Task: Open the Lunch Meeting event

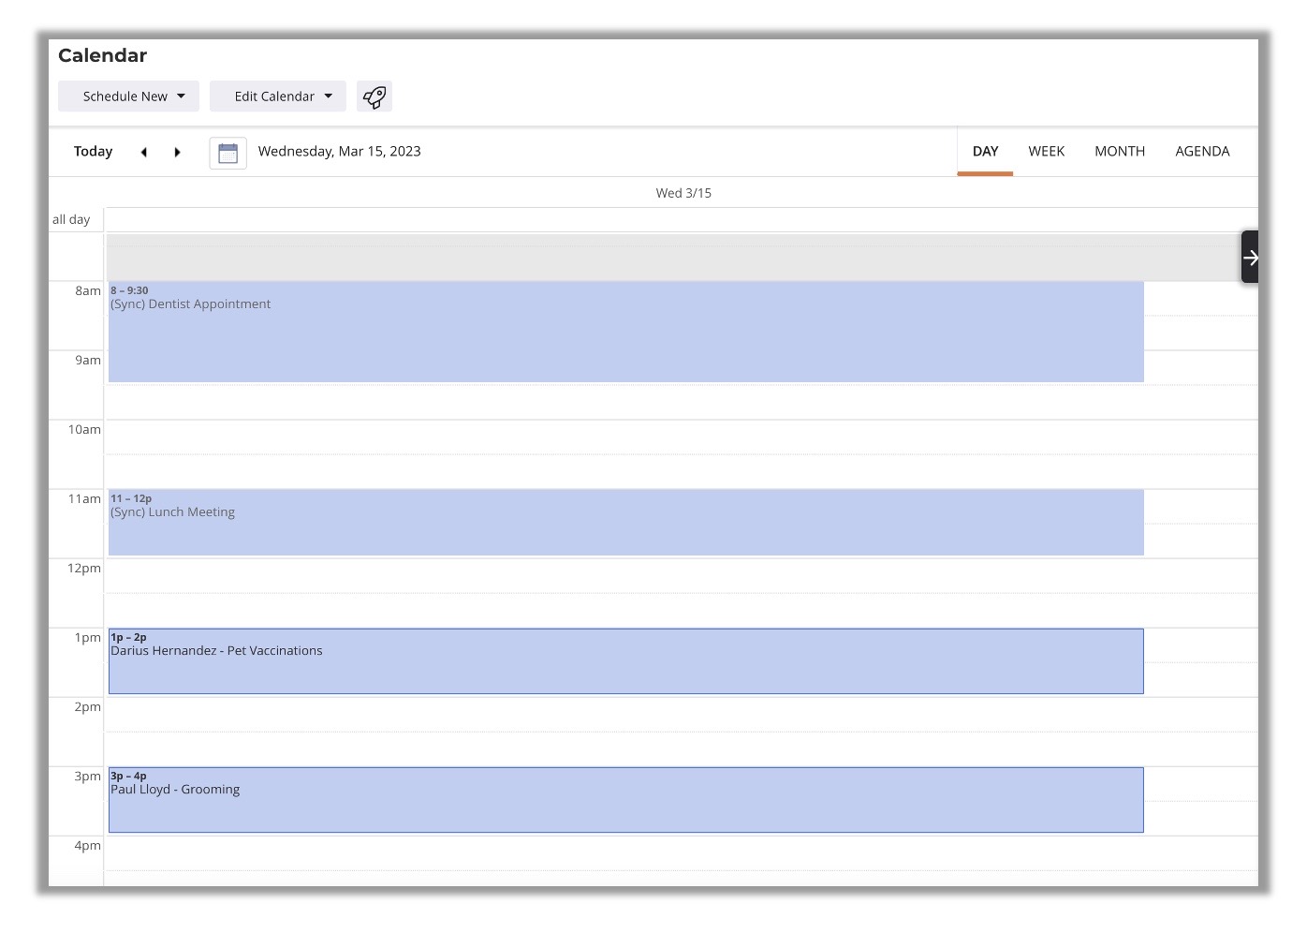Action: [626, 522]
